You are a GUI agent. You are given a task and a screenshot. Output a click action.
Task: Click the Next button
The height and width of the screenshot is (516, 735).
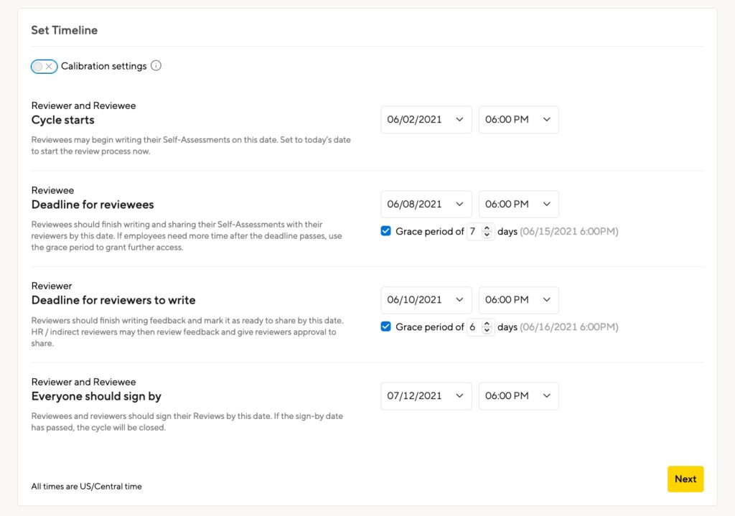[685, 479]
